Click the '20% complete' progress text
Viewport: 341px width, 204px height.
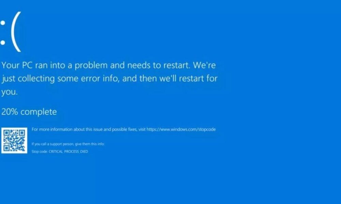coord(29,112)
